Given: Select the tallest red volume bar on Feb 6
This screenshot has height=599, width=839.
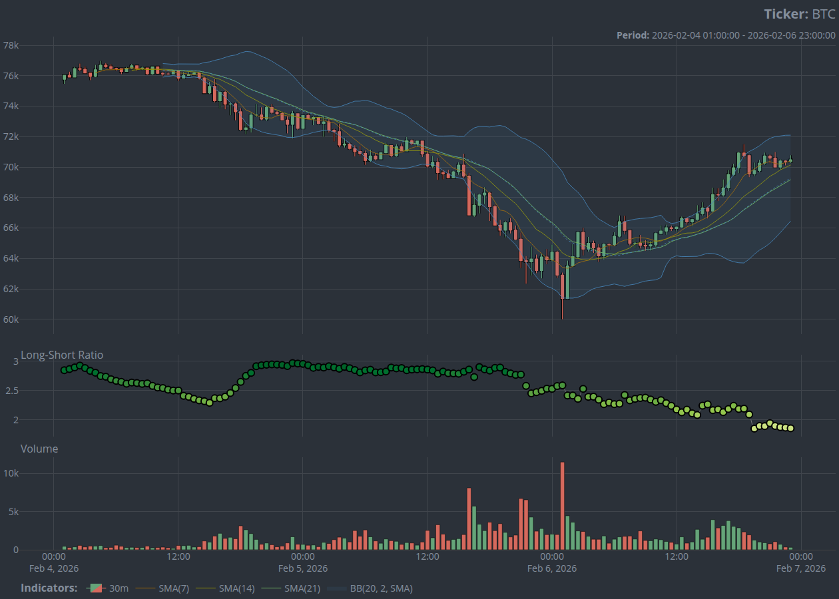Looking at the screenshot, I should 561,504.
